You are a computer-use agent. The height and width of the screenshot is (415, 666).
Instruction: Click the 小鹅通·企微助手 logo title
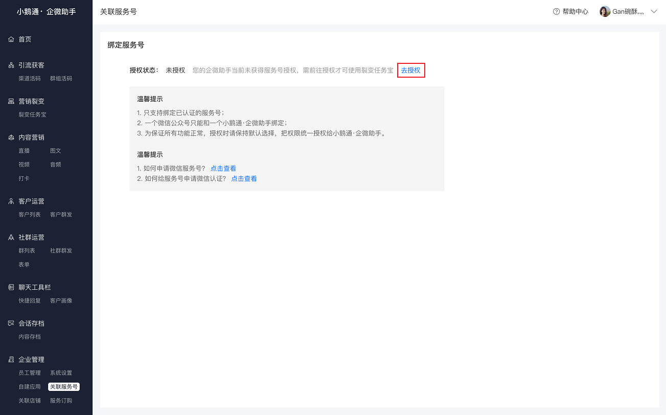click(46, 12)
